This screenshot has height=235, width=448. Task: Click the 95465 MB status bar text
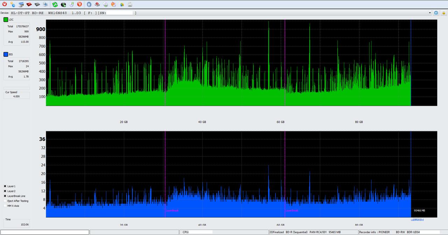point(335,232)
